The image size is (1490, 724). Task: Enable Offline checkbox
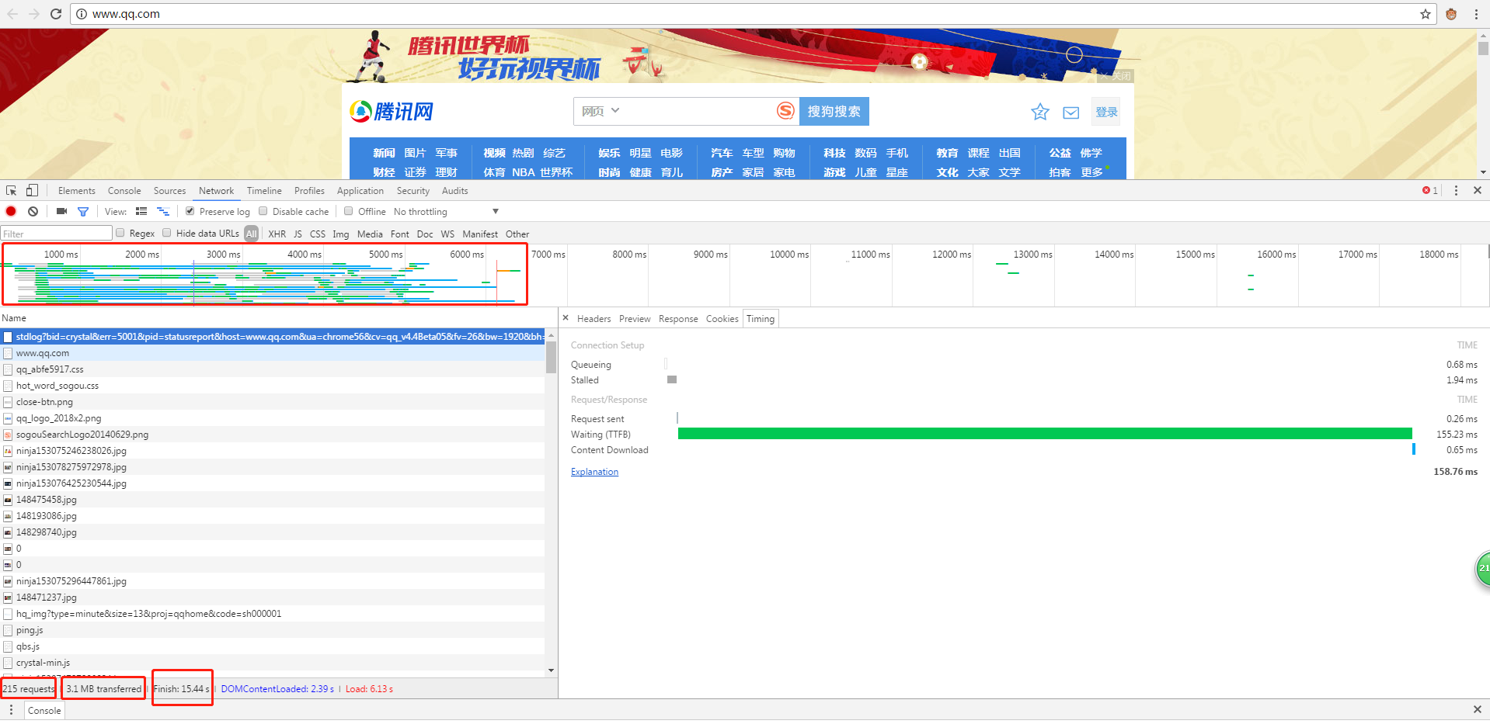[x=349, y=211]
